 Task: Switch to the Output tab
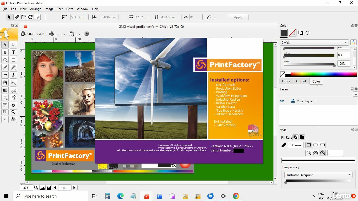[x=301, y=81]
